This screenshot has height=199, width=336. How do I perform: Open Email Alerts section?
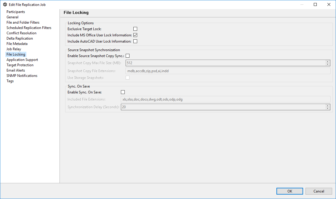[16, 70]
